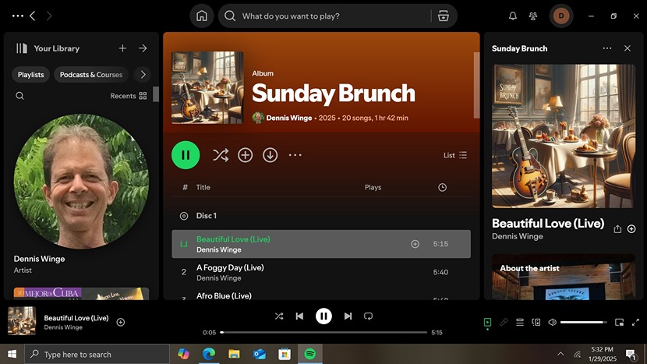Open the What's New notifications bell
The height and width of the screenshot is (364, 647).
(x=512, y=16)
